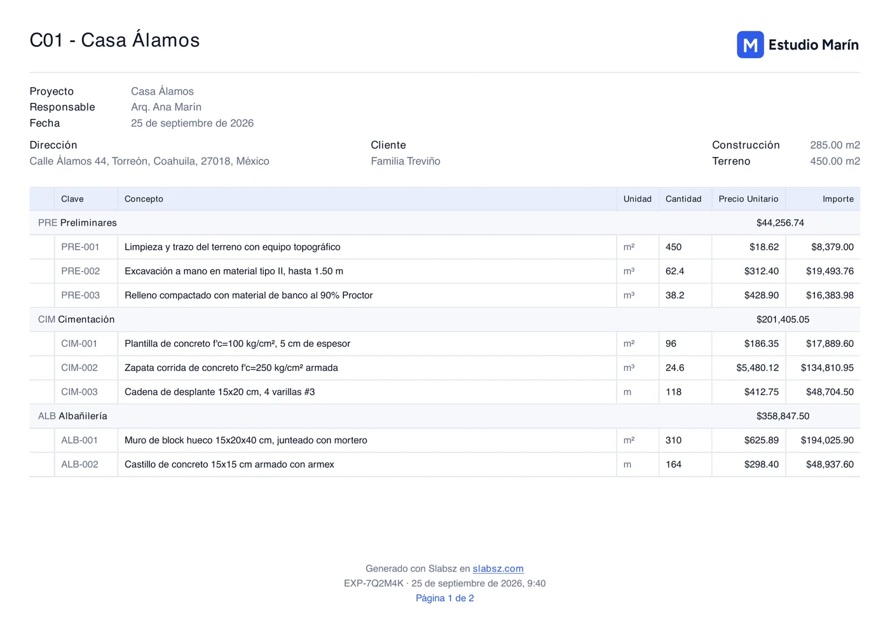Click Albañilería subtotal $358,847.50
Screen dimensions: 890x629
click(x=783, y=416)
